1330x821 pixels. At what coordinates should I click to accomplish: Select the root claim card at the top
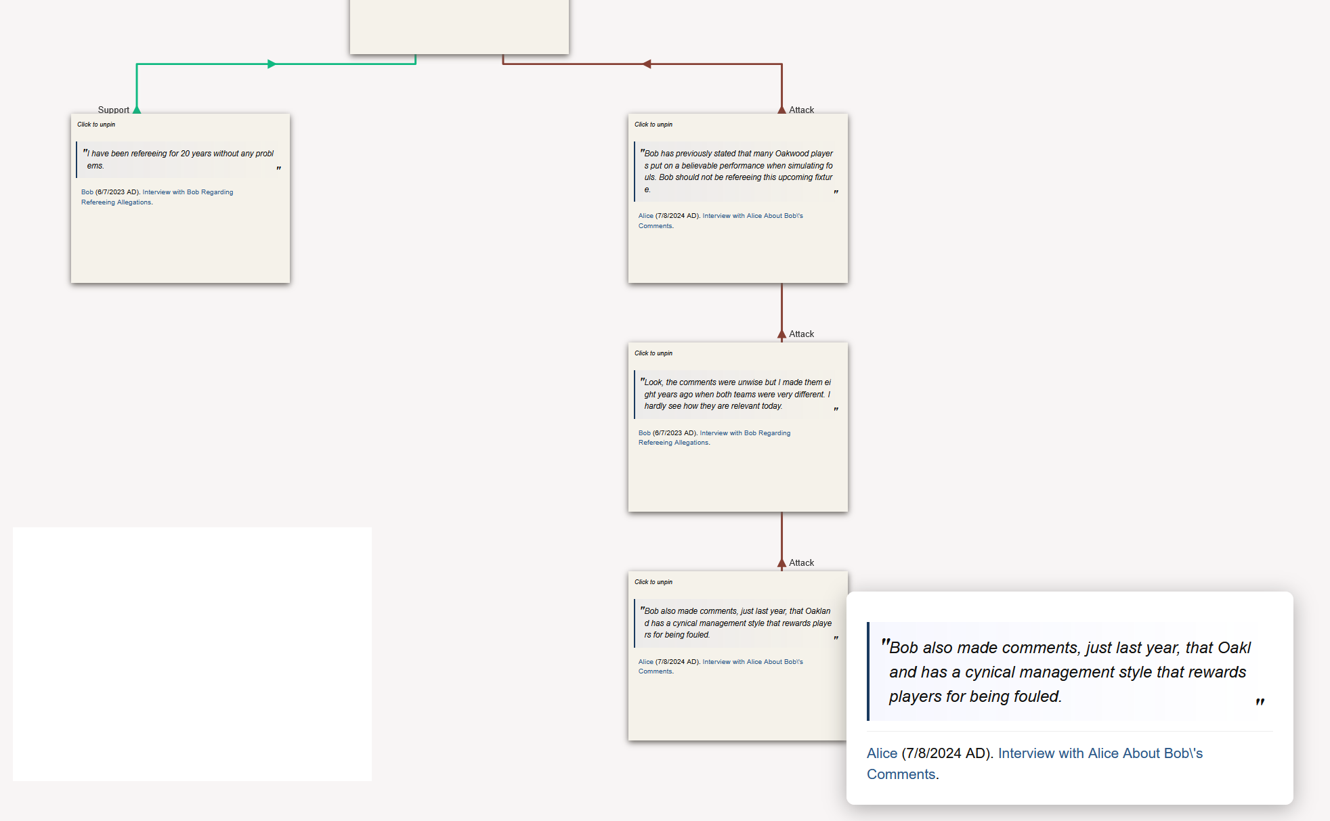[459, 26]
